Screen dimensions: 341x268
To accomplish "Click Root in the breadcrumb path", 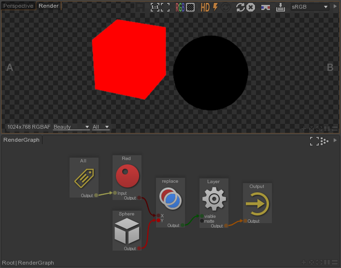I will coord(8,263).
